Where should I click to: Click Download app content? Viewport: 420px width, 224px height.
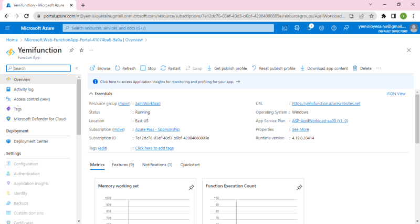[x=324, y=68]
